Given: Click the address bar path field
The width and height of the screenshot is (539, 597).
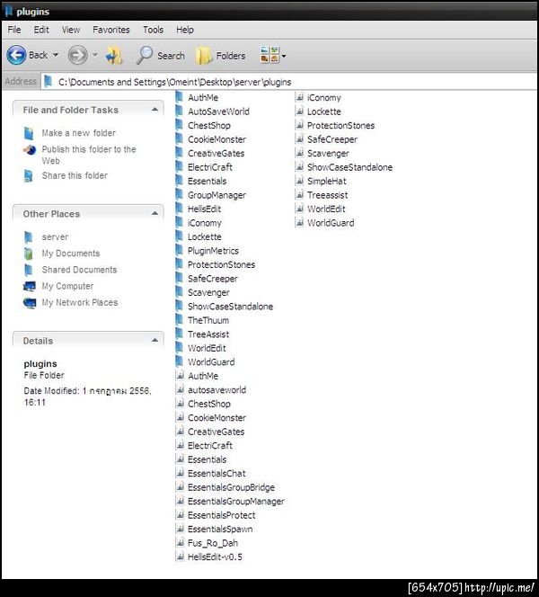Looking at the screenshot, I should (x=289, y=82).
